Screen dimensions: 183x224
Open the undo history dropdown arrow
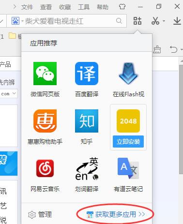tap(182, 50)
